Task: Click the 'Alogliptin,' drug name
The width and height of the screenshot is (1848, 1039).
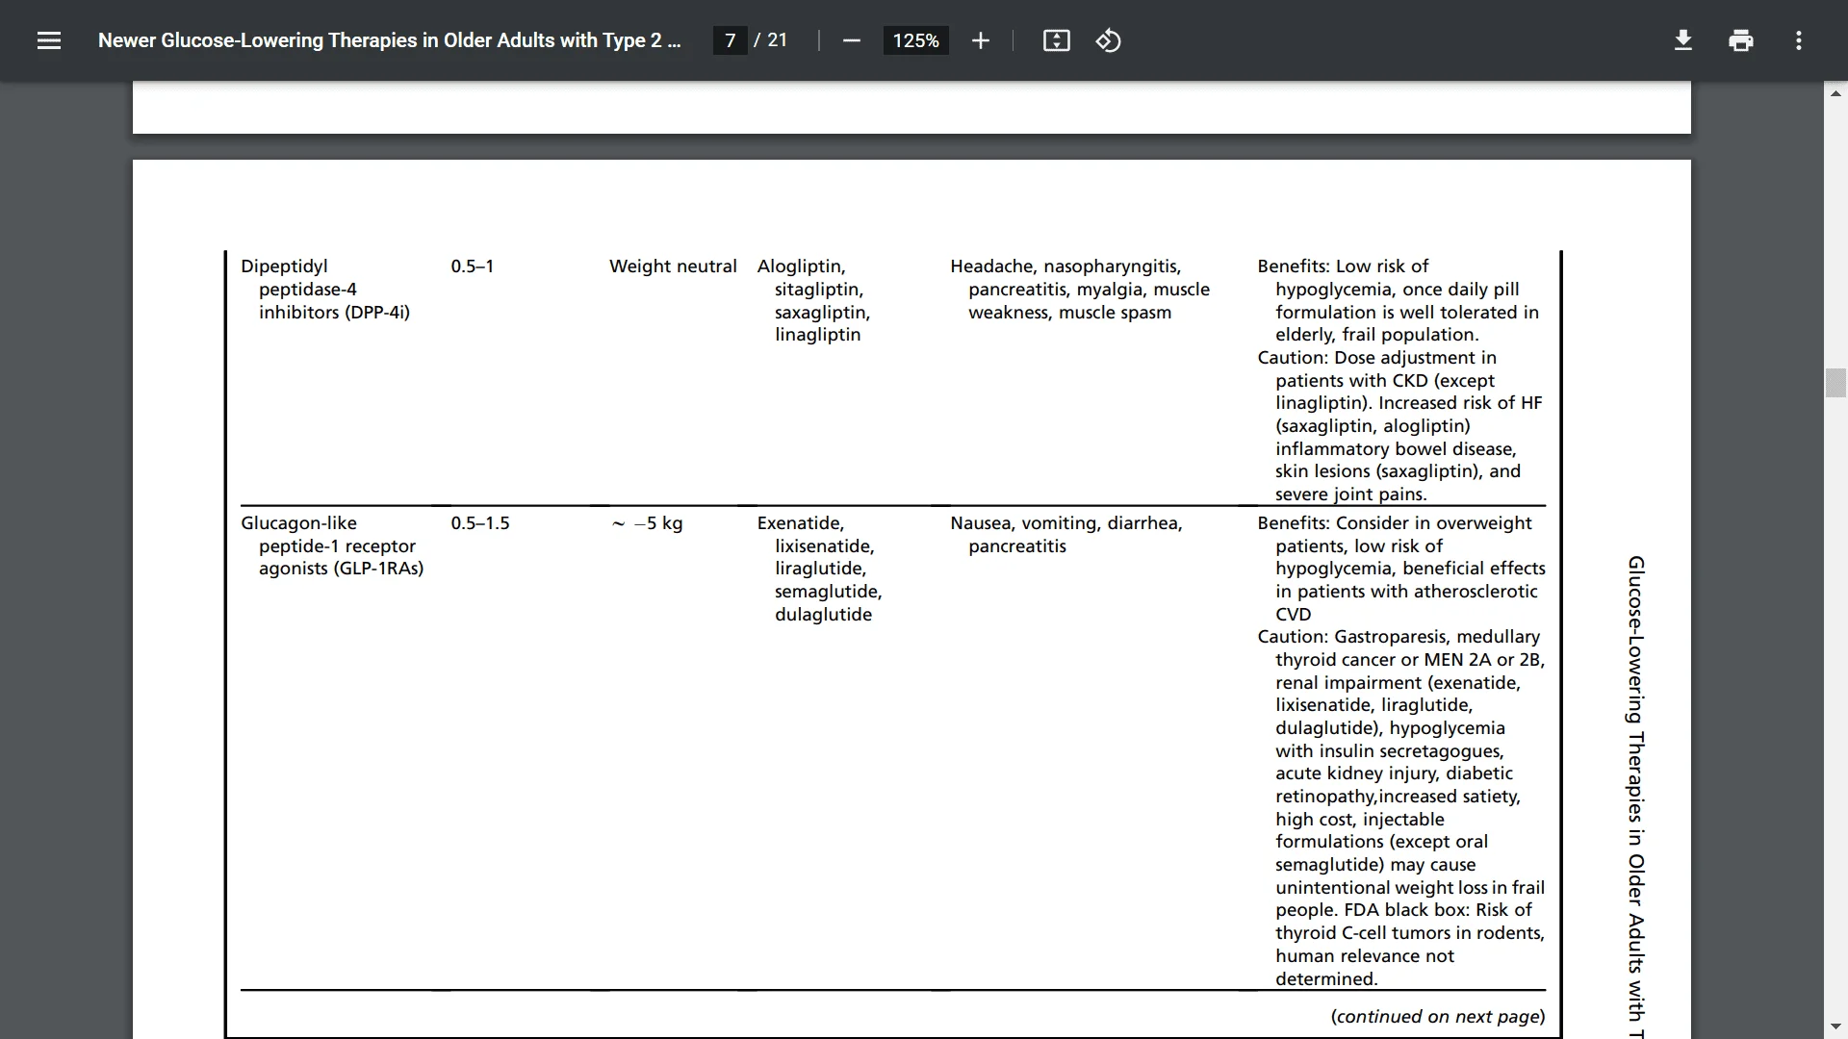Action: pyautogui.click(x=801, y=266)
